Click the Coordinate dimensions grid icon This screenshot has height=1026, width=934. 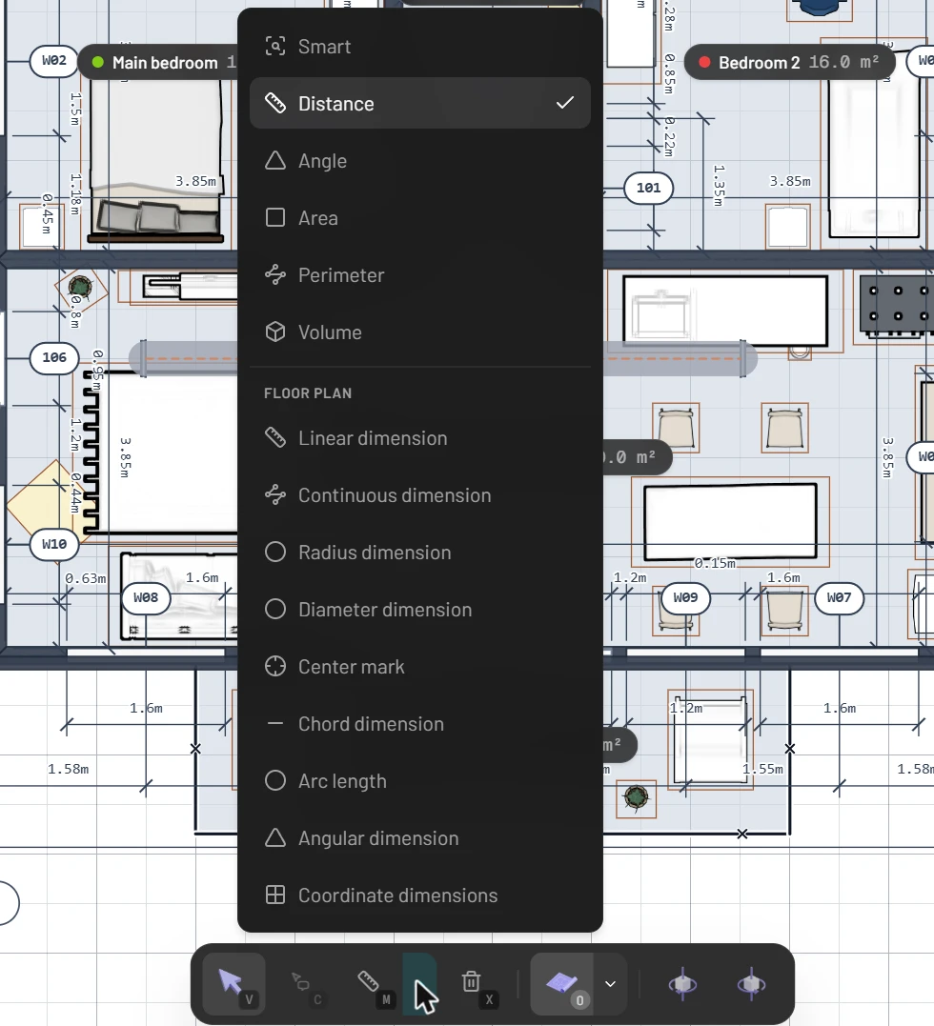click(x=275, y=895)
